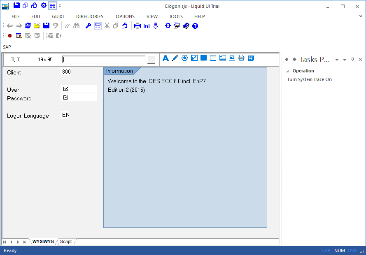Open the DIRECTORIES menu
This screenshot has height=255, width=366.
[x=90, y=16]
